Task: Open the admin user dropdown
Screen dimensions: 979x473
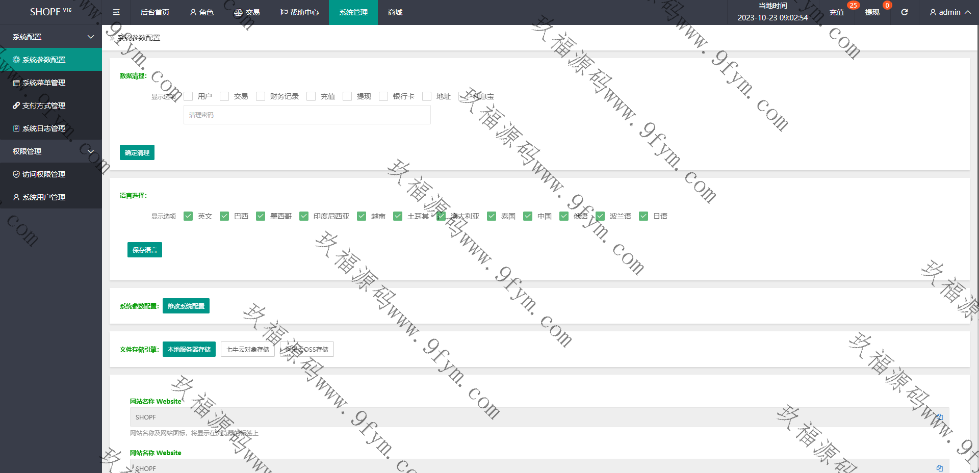Action: pyautogui.click(x=949, y=12)
